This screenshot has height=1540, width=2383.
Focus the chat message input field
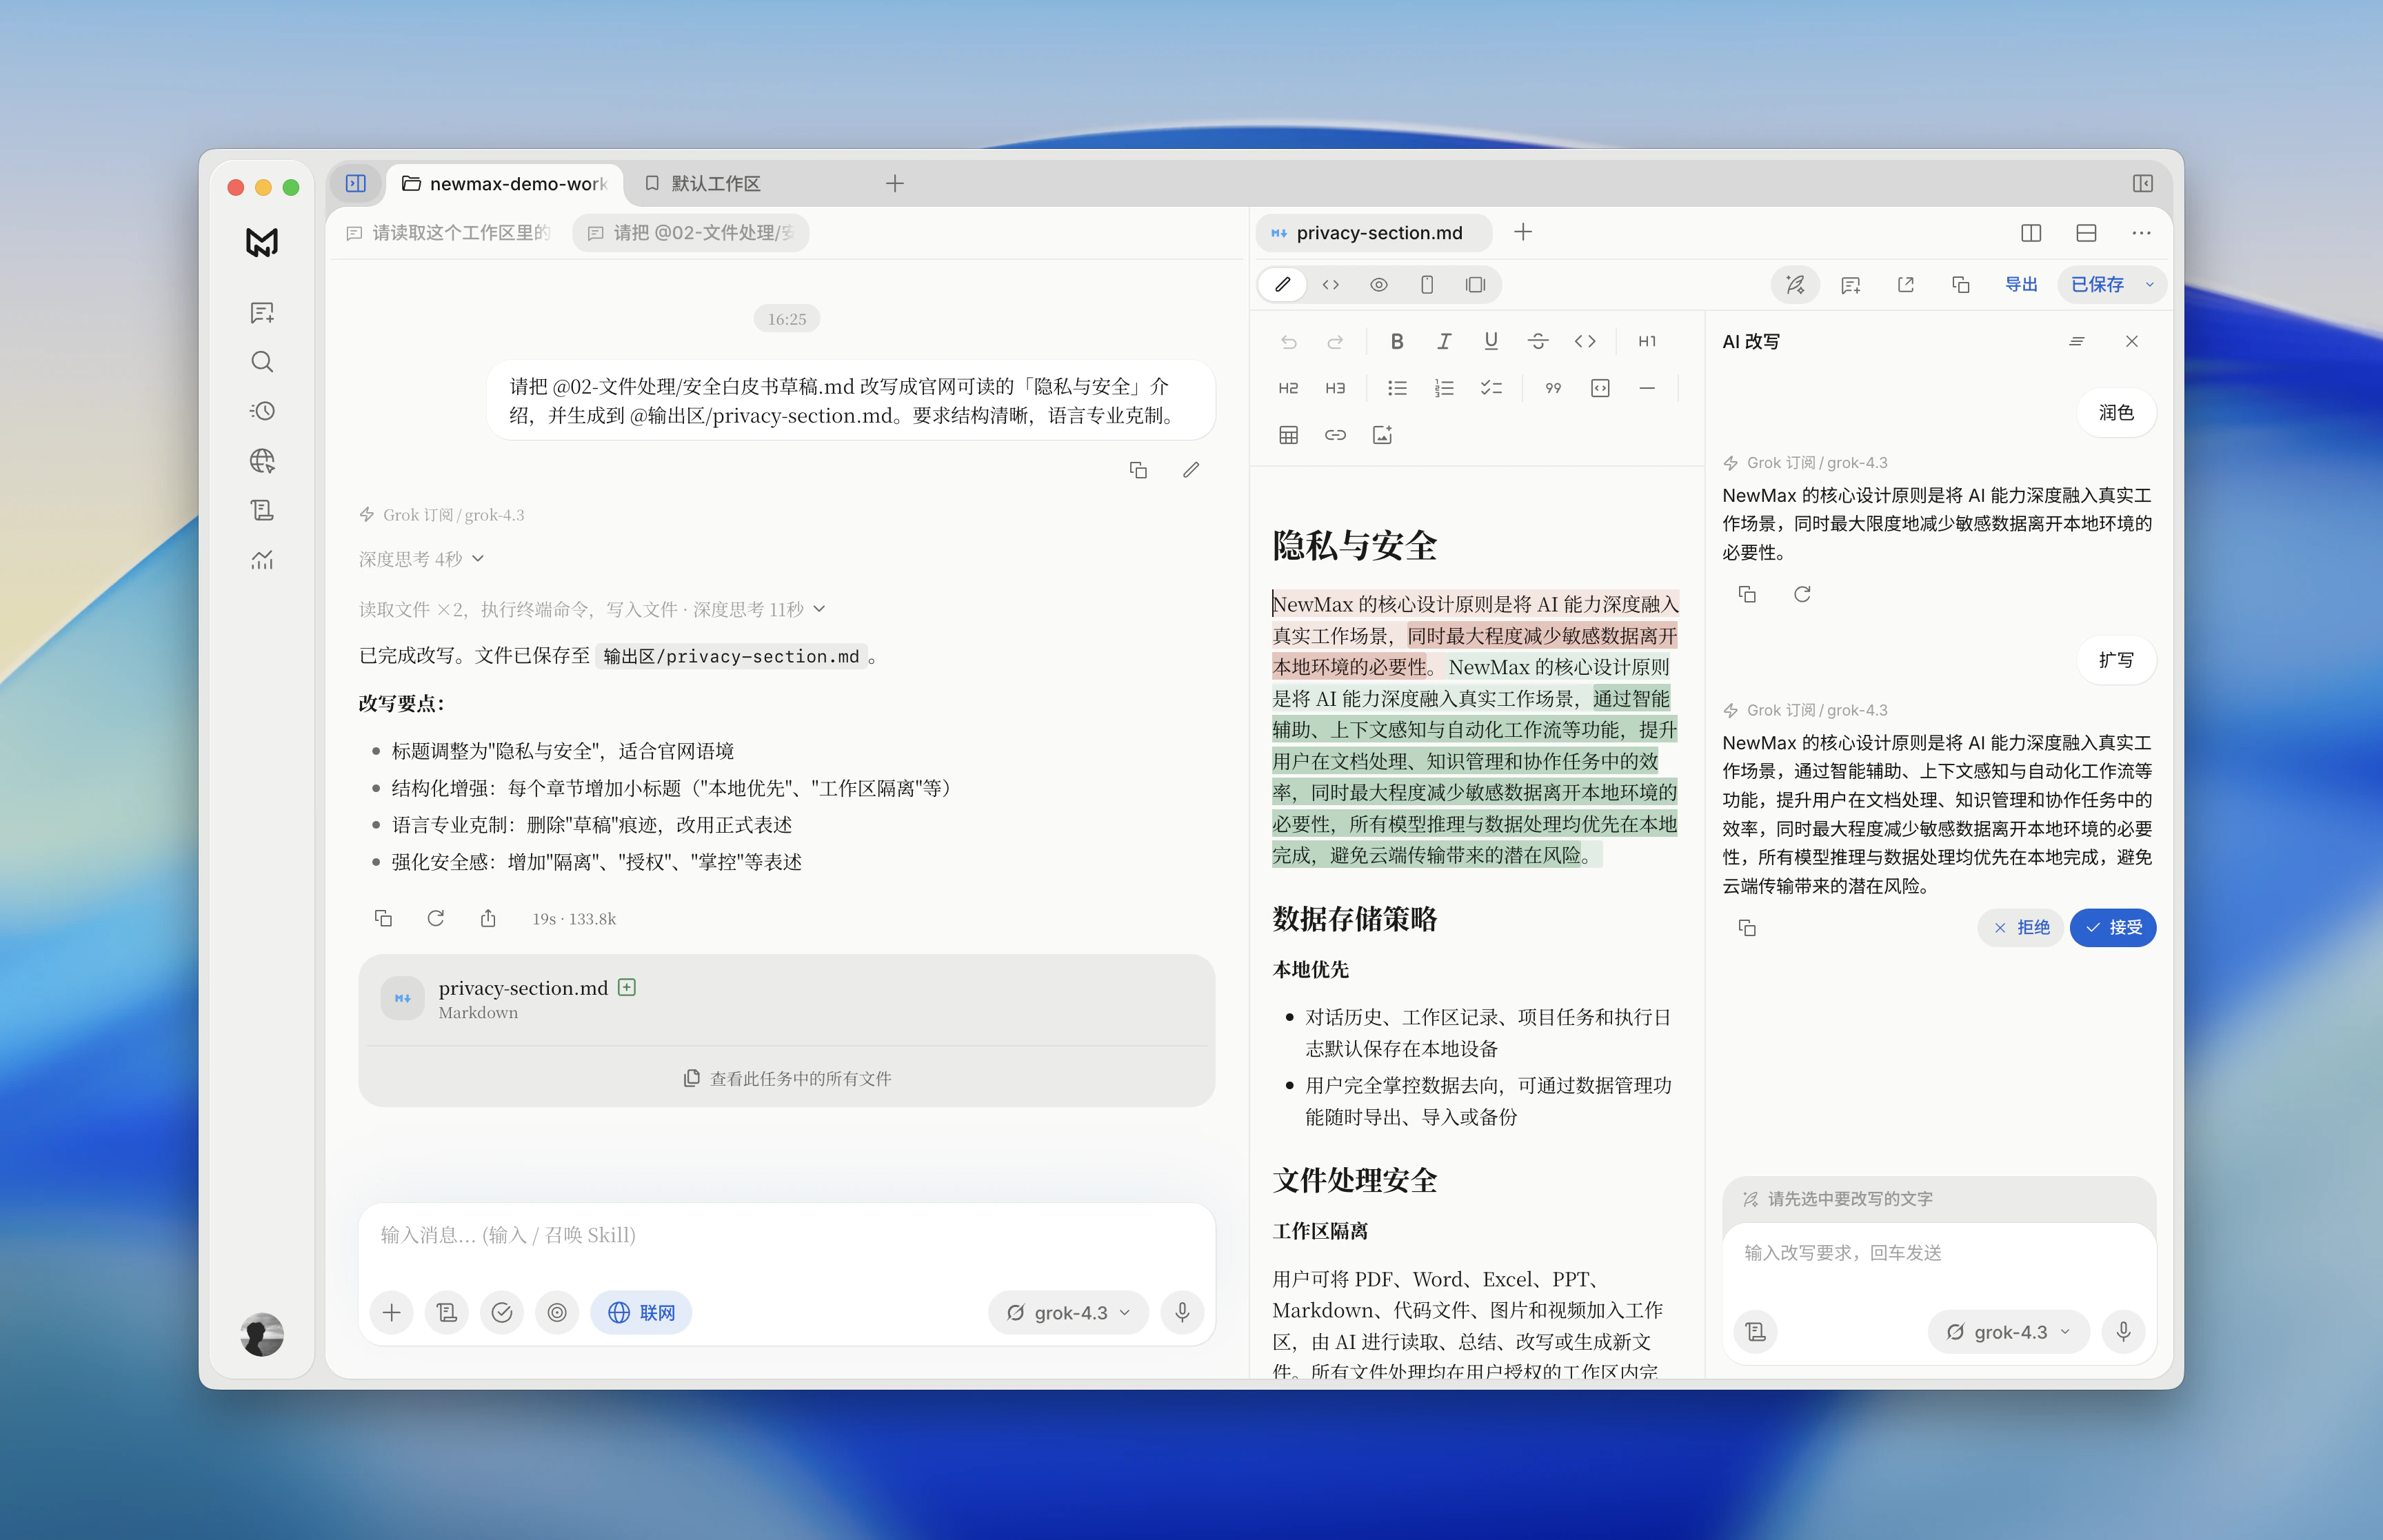point(787,1236)
